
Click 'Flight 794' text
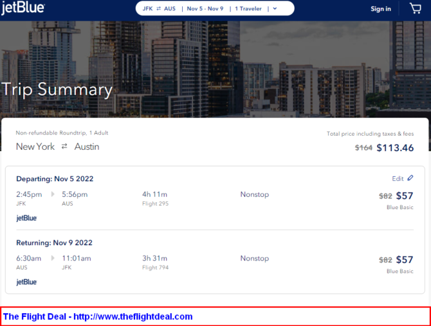point(155,267)
